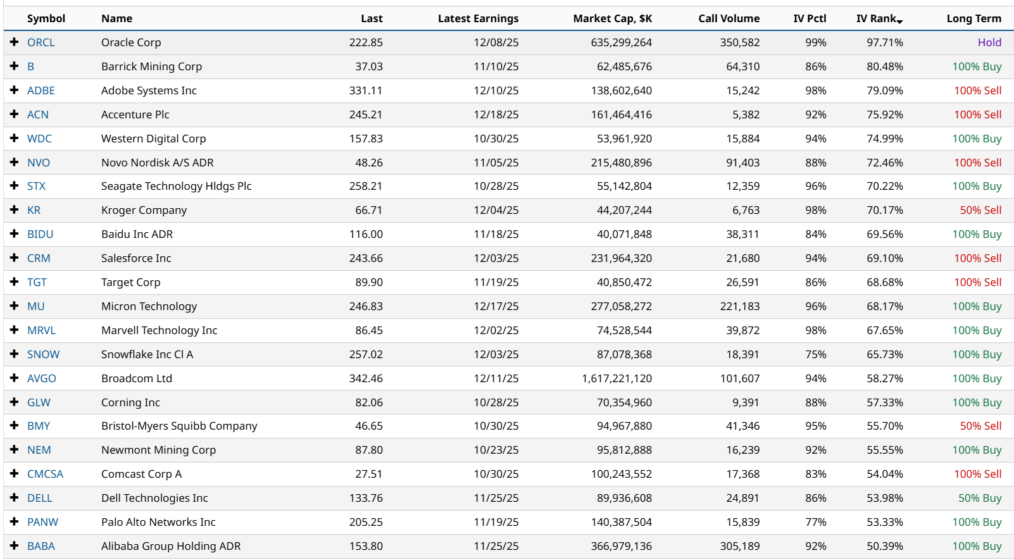The image size is (1014, 560).
Task: Sort table by Call Volume header
Action: click(x=729, y=18)
